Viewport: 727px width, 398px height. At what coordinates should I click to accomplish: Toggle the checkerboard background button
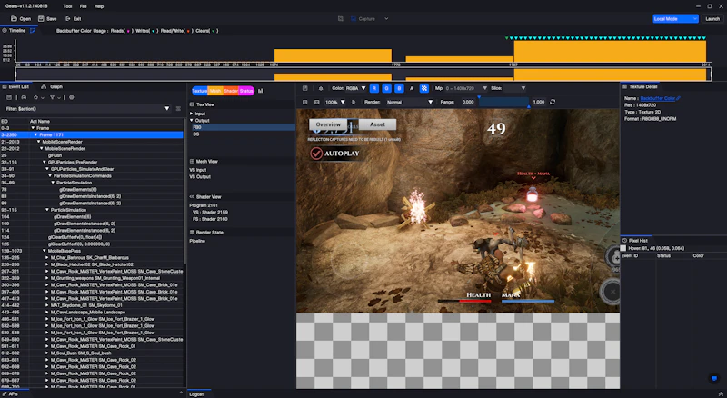tap(423, 88)
